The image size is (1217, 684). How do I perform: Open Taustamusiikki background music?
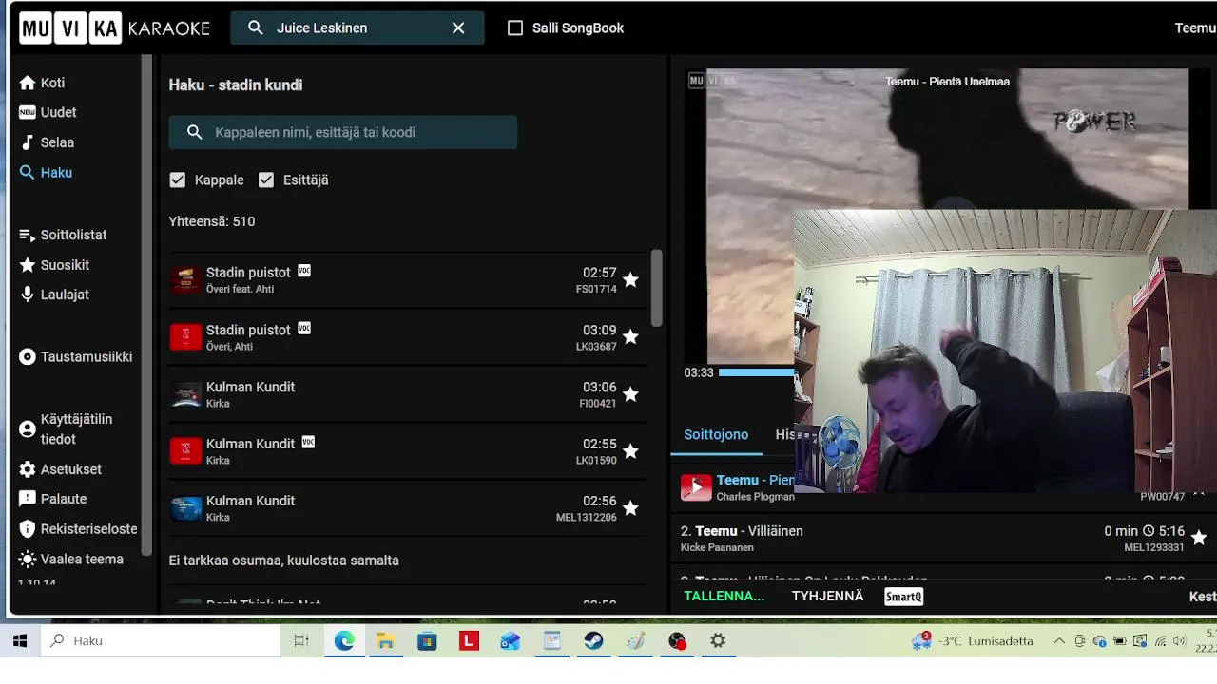(76, 357)
